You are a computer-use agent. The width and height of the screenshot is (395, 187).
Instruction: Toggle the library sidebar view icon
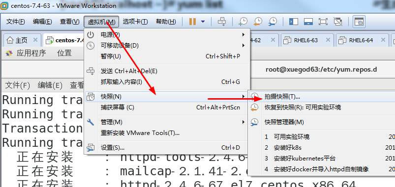(294, 22)
